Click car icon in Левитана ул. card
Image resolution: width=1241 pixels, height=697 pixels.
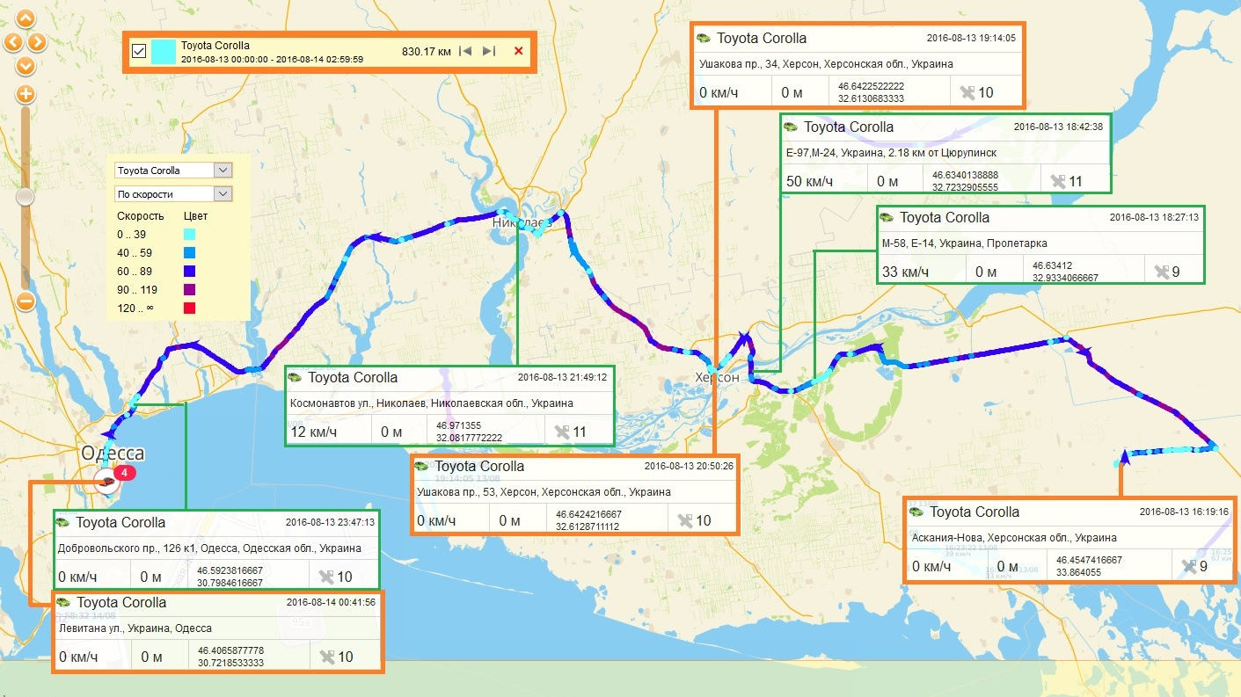64,603
